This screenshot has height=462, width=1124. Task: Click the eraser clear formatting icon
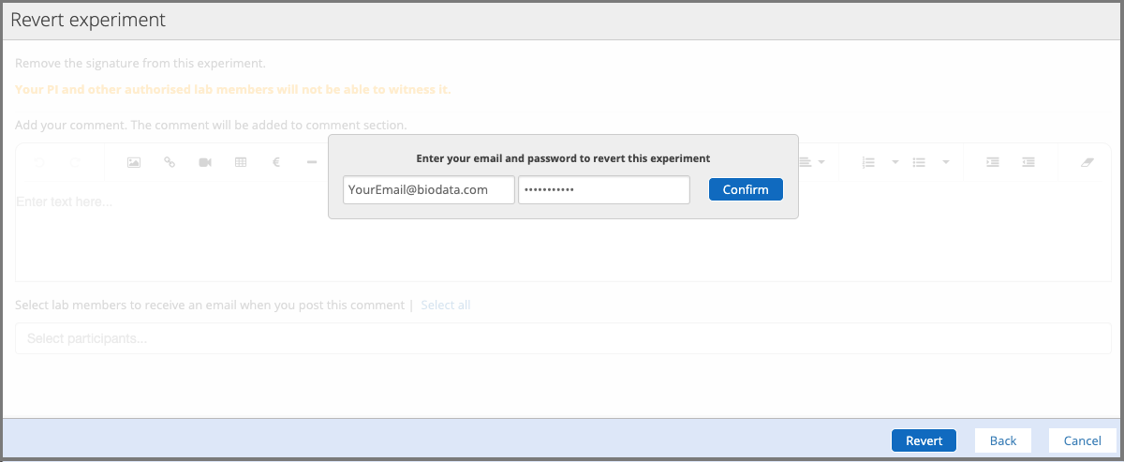tap(1087, 162)
